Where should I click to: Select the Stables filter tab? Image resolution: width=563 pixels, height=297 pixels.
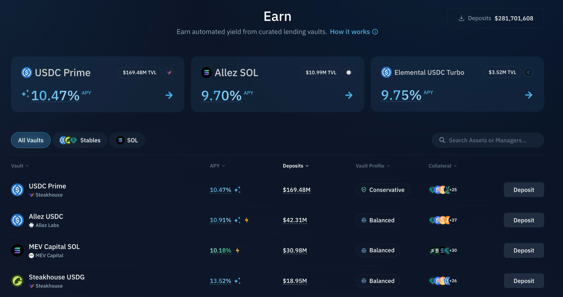click(80, 140)
